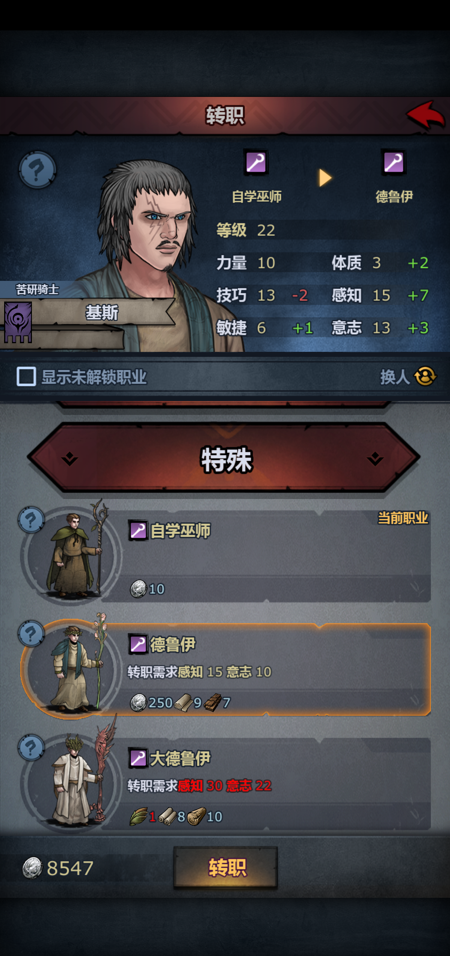Click the 换人 swap character icon
Viewport: 450px width, 956px height.
point(425,376)
